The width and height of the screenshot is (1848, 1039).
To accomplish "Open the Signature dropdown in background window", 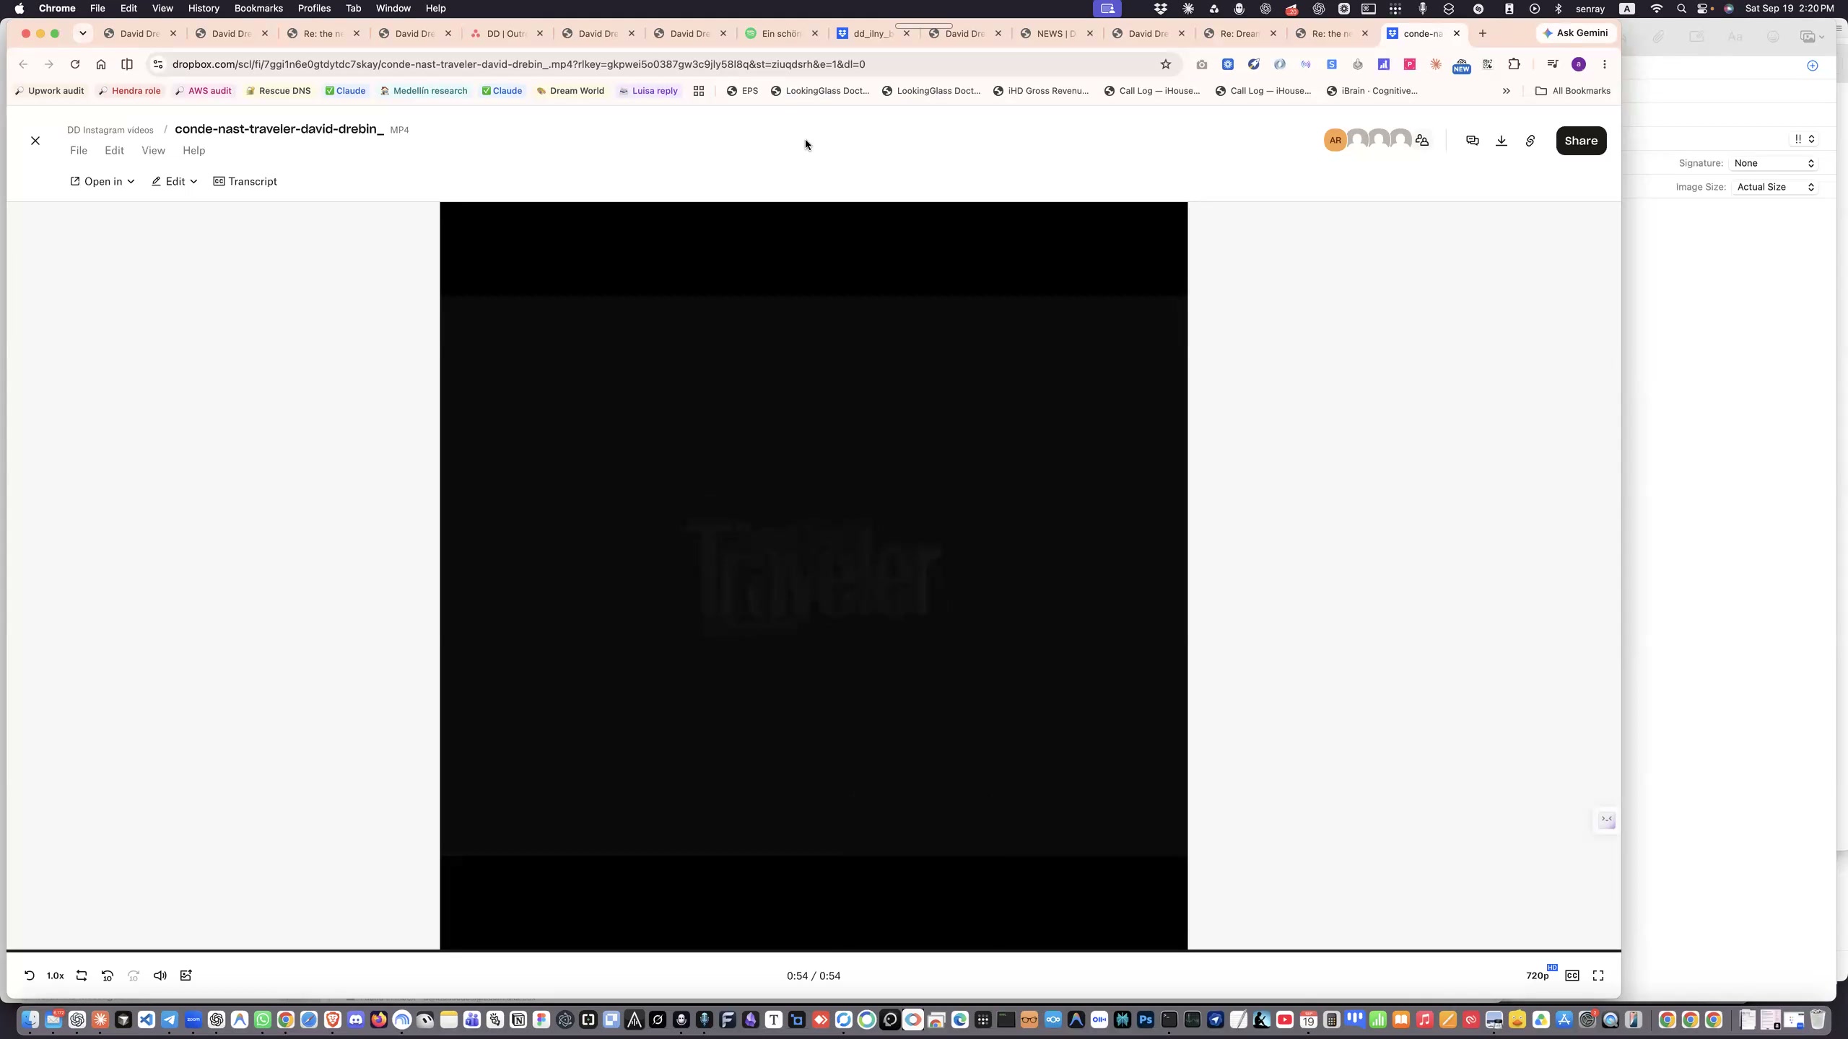I will click(x=1774, y=163).
